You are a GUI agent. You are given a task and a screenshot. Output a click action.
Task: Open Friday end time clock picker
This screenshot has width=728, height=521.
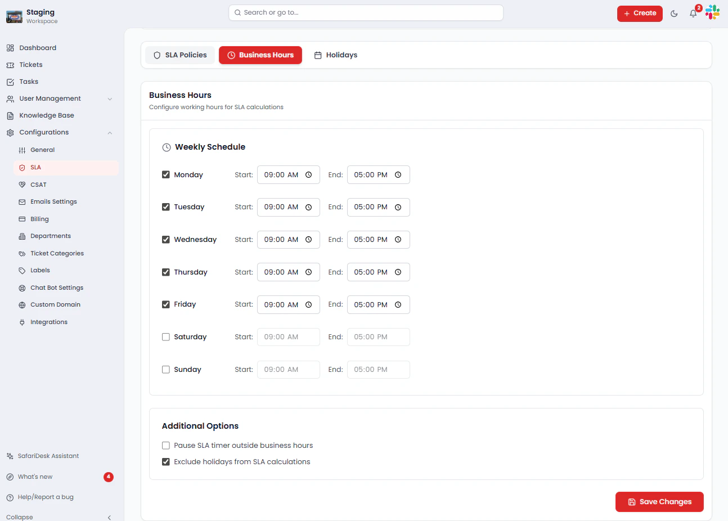(398, 305)
